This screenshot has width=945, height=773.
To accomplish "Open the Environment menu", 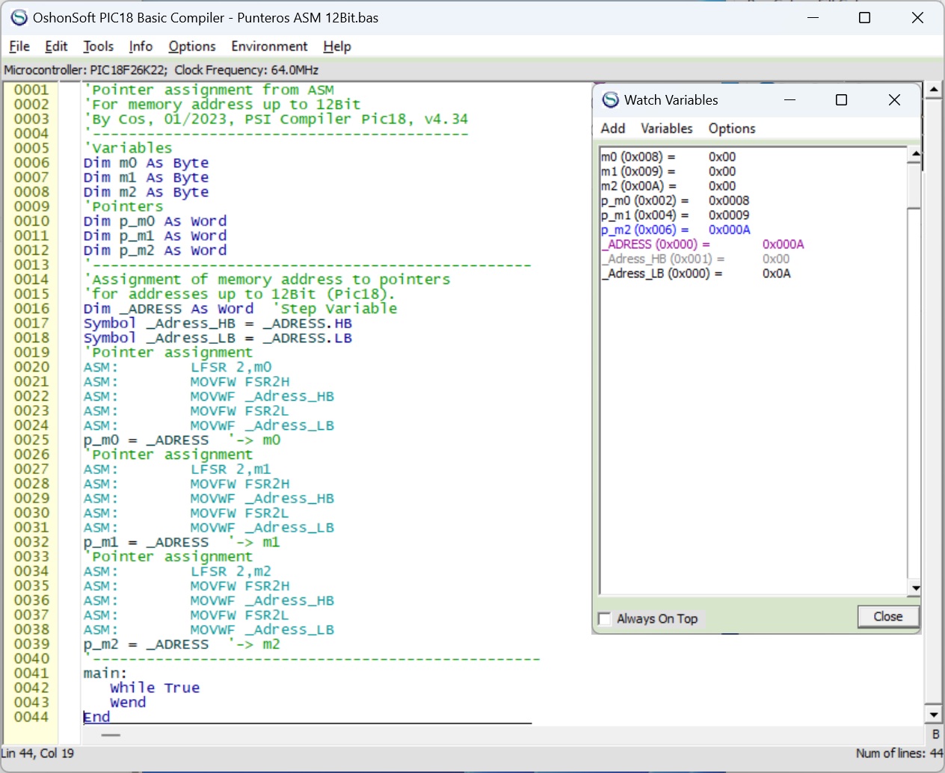I will (269, 46).
